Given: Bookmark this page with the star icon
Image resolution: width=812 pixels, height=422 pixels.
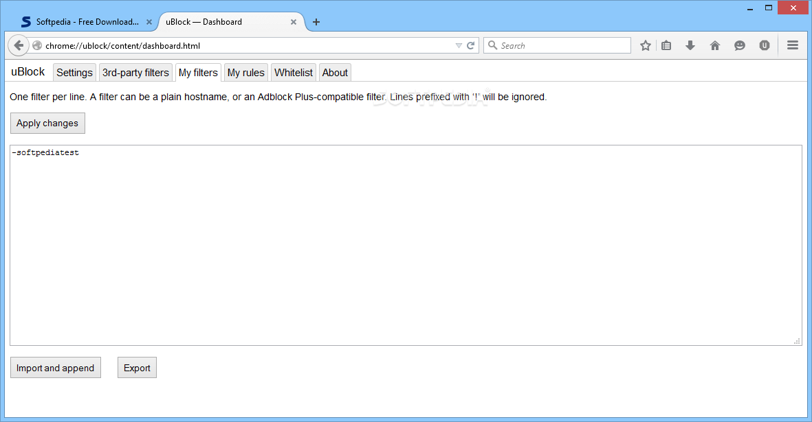Looking at the screenshot, I should point(645,45).
